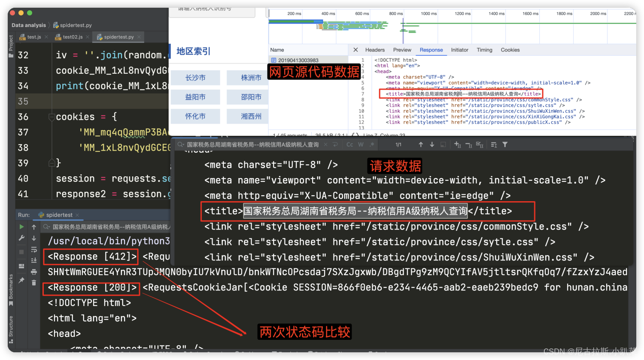Open run configuration settings with the wrench icon
The image size is (644, 360).
(x=21, y=237)
